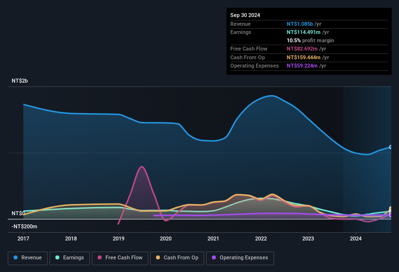
Task: Click the Cash From Op endpoint marker
Action: click(391, 209)
